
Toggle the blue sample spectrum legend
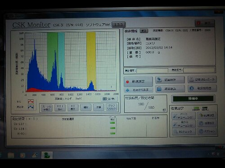point(31,107)
